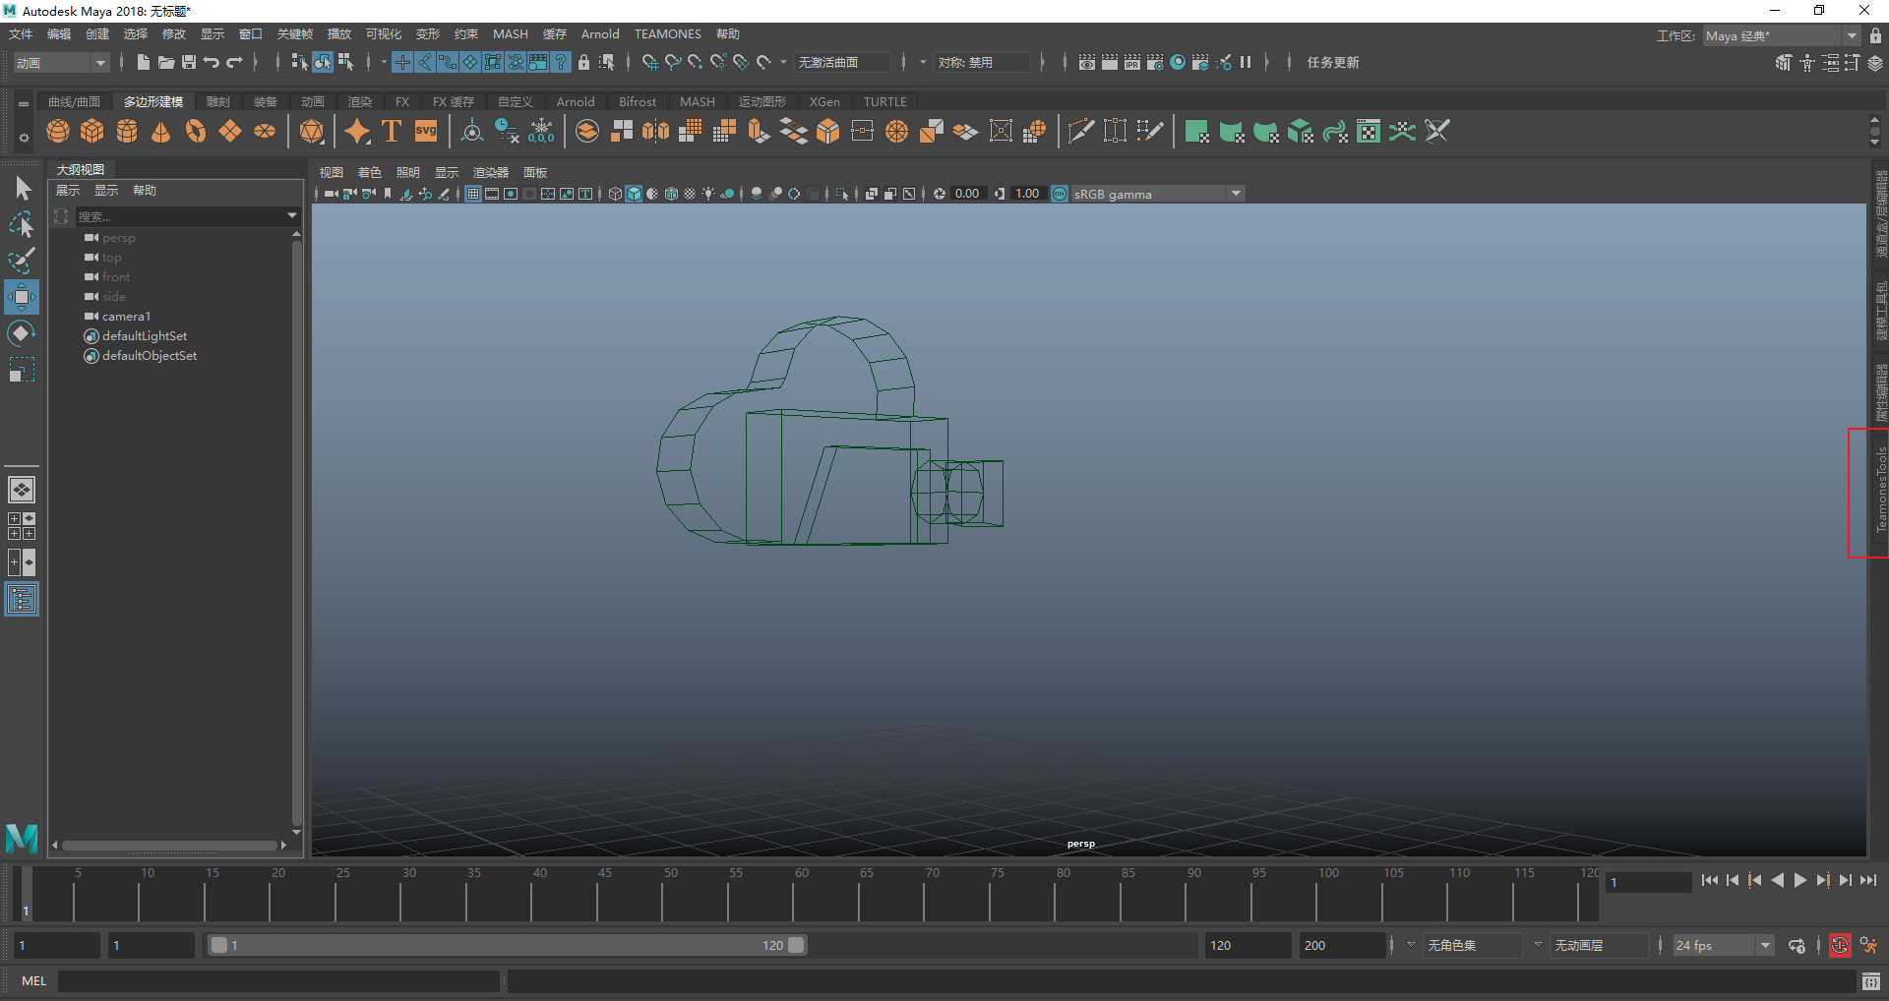
Task: Select the polygon Type text tool
Action: point(392,131)
